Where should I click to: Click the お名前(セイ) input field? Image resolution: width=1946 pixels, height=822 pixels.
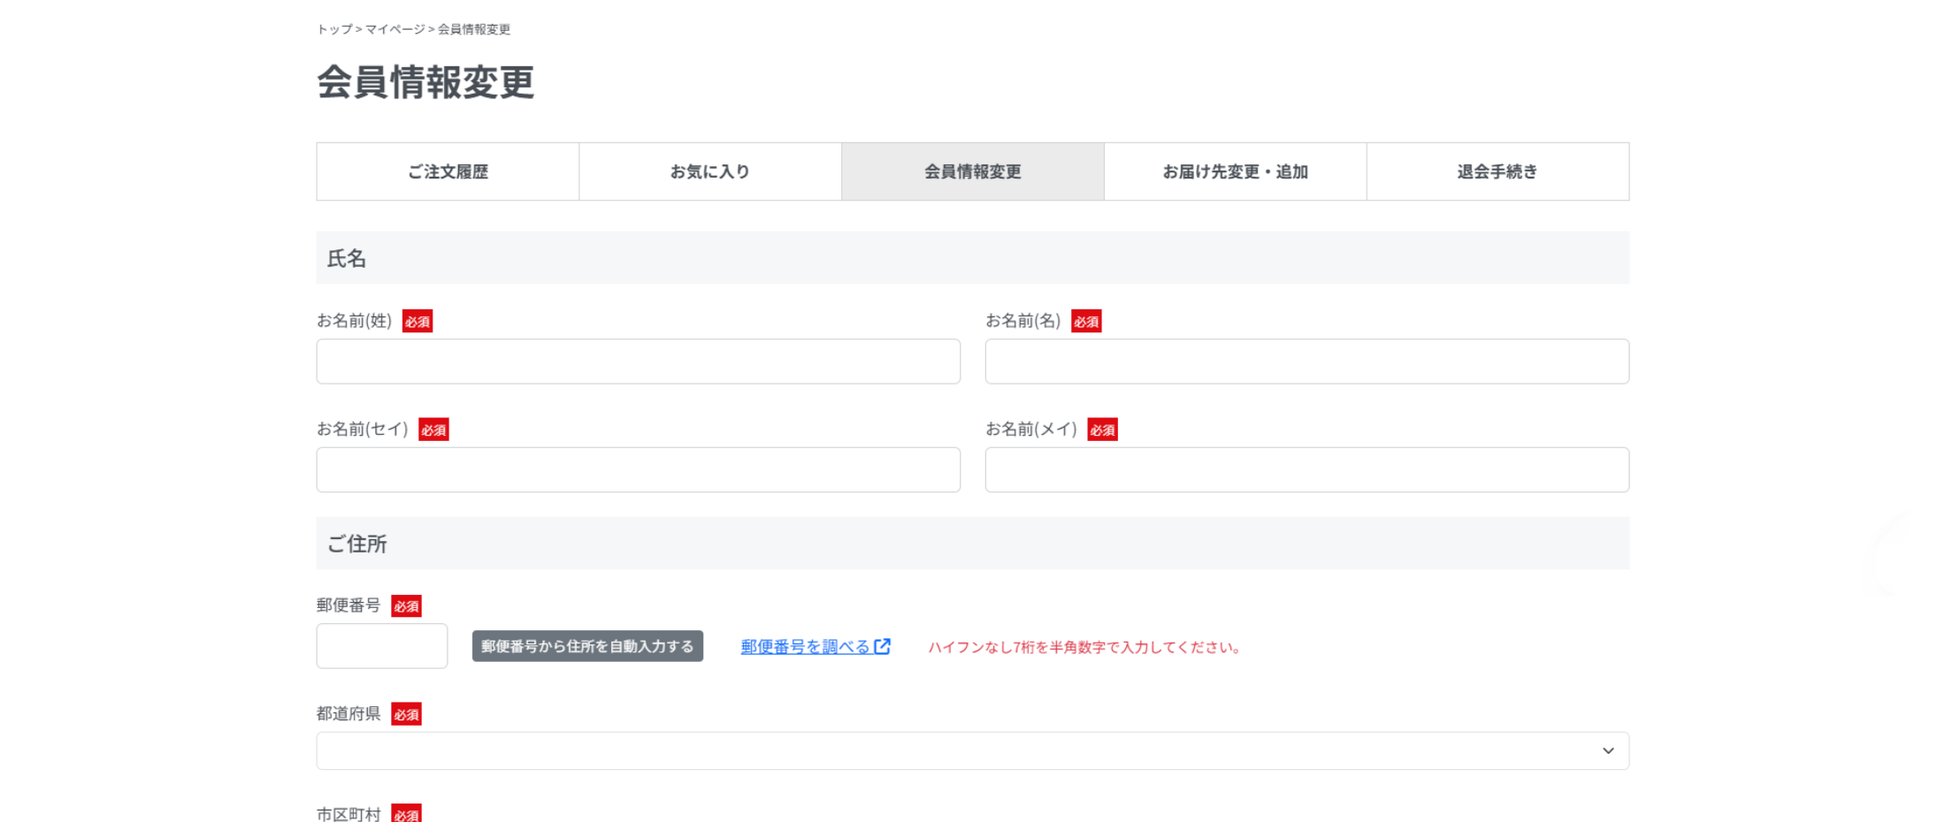(639, 469)
